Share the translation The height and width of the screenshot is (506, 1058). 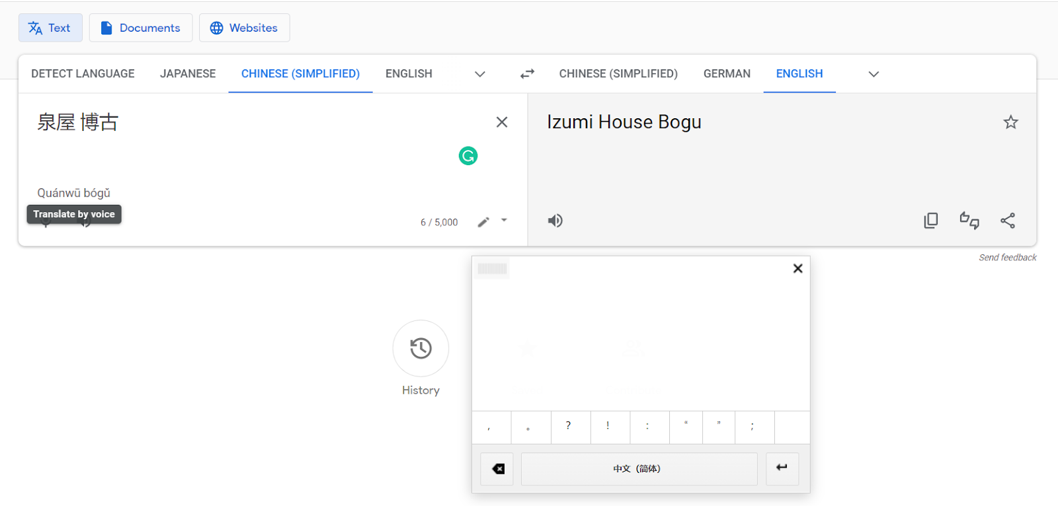pyautogui.click(x=1008, y=221)
